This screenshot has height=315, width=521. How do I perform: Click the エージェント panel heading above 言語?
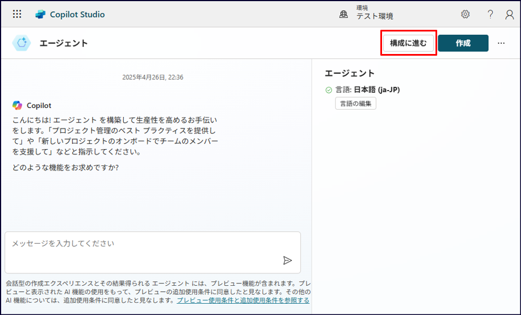tap(349, 73)
